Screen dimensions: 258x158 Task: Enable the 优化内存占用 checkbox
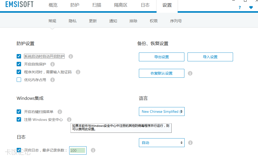[19, 80]
